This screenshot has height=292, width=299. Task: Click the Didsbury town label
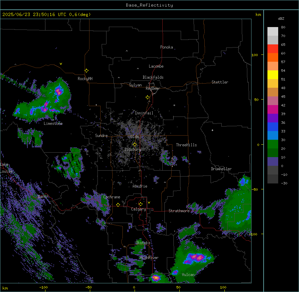click(133, 149)
